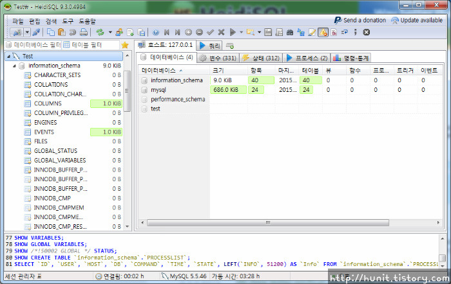Go to the last row icon
Screen dimensions: 451x284
[x=177, y=32]
